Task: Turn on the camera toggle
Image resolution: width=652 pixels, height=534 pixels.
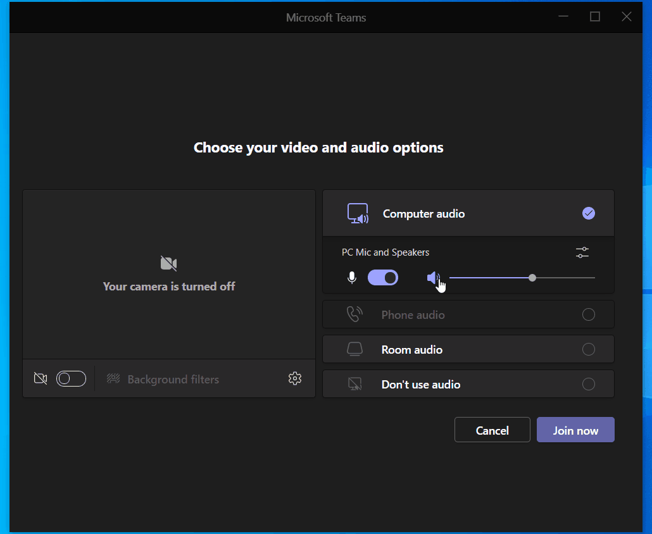Action: pyautogui.click(x=71, y=378)
